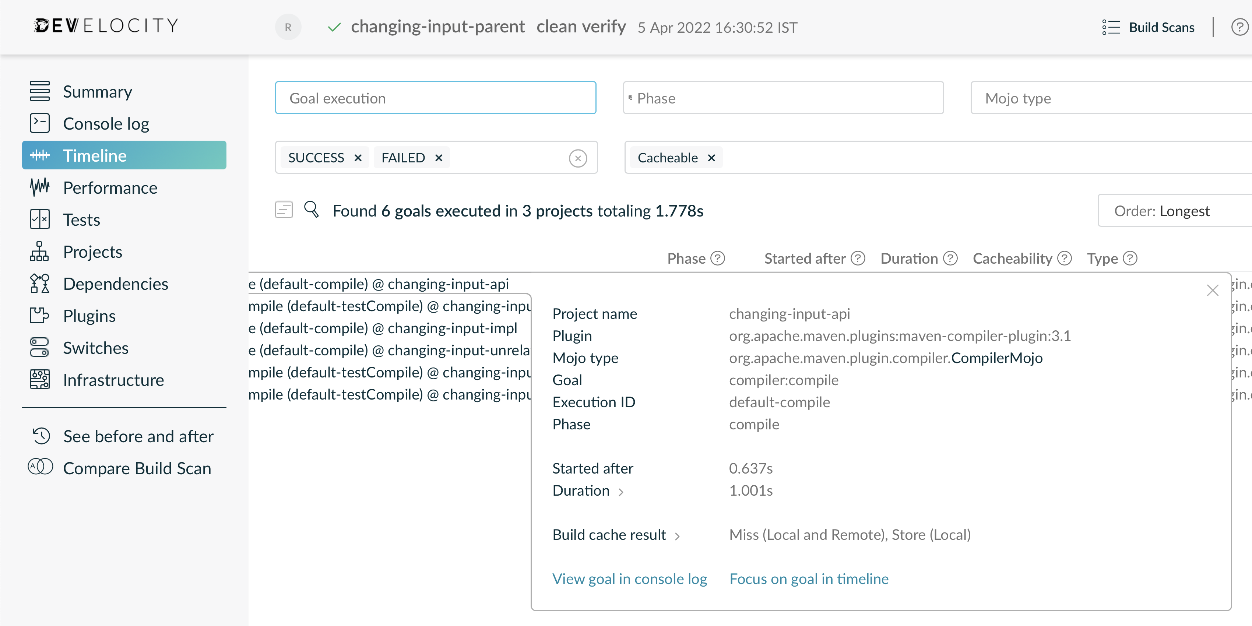Clear all outcome filters with circle X
The height and width of the screenshot is (626, 1252).
pyautogui.click(x=578, y=158)
